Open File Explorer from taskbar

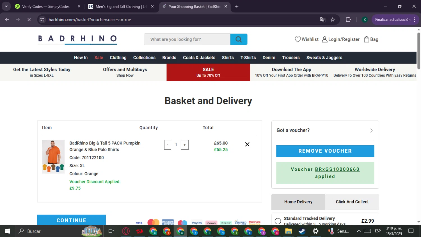click(289, 231)
